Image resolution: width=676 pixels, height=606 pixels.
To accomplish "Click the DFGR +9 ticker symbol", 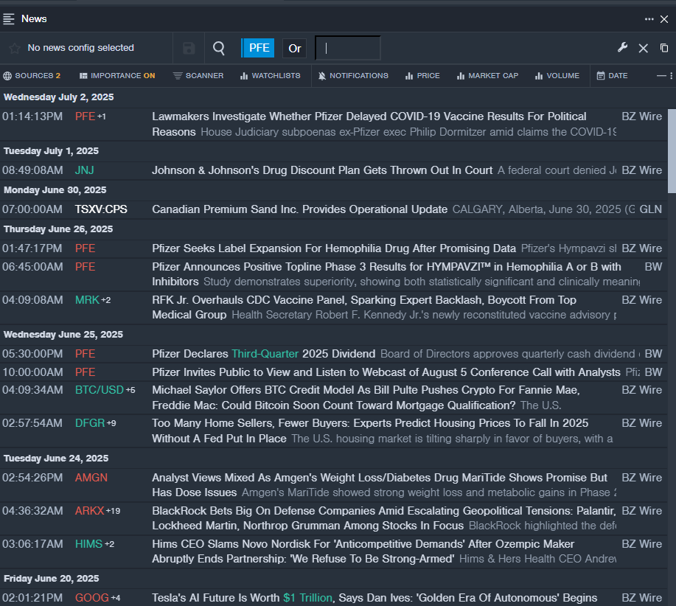I will (x=95, y=423).
